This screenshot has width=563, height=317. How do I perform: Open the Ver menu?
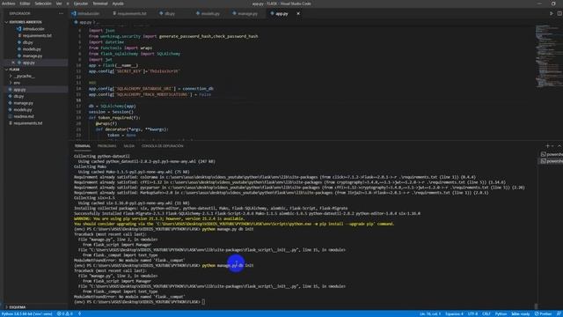pyautogui.click(x=59, y=4)
